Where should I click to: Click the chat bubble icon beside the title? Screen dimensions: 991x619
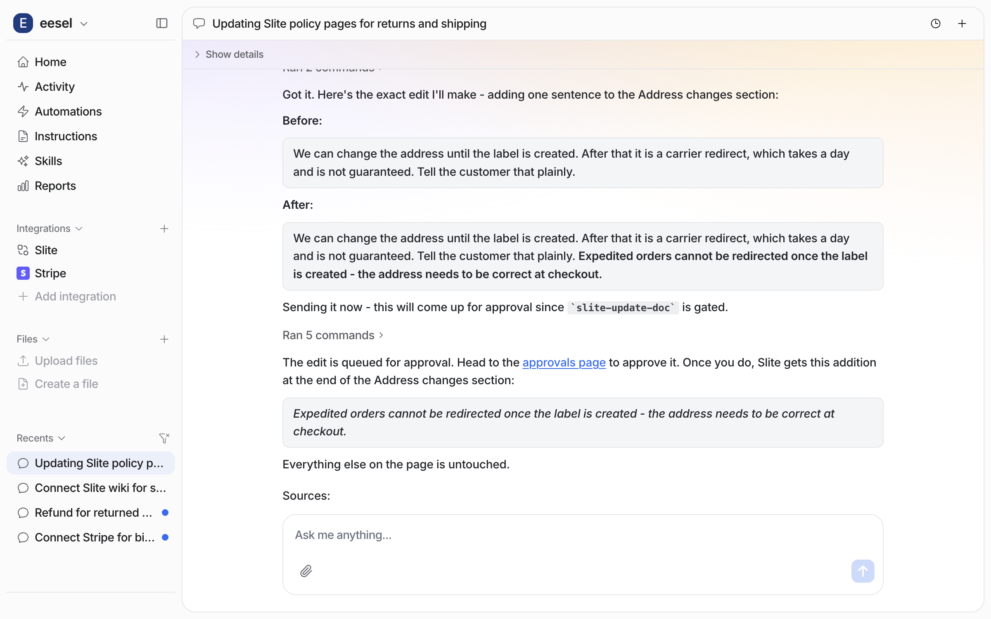(x=199, y=24)
